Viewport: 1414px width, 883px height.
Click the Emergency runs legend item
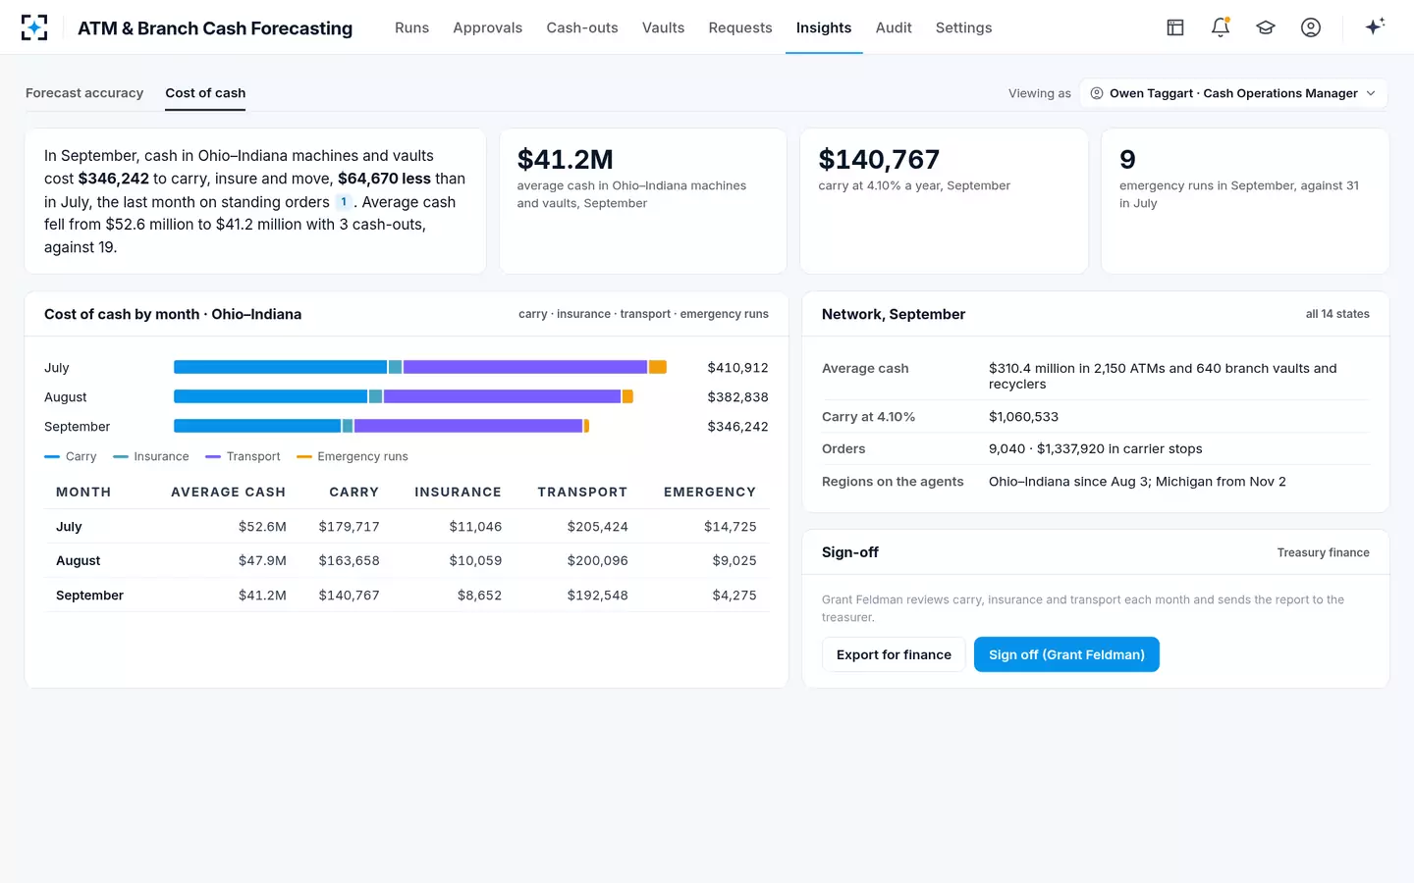coord(353,456)
